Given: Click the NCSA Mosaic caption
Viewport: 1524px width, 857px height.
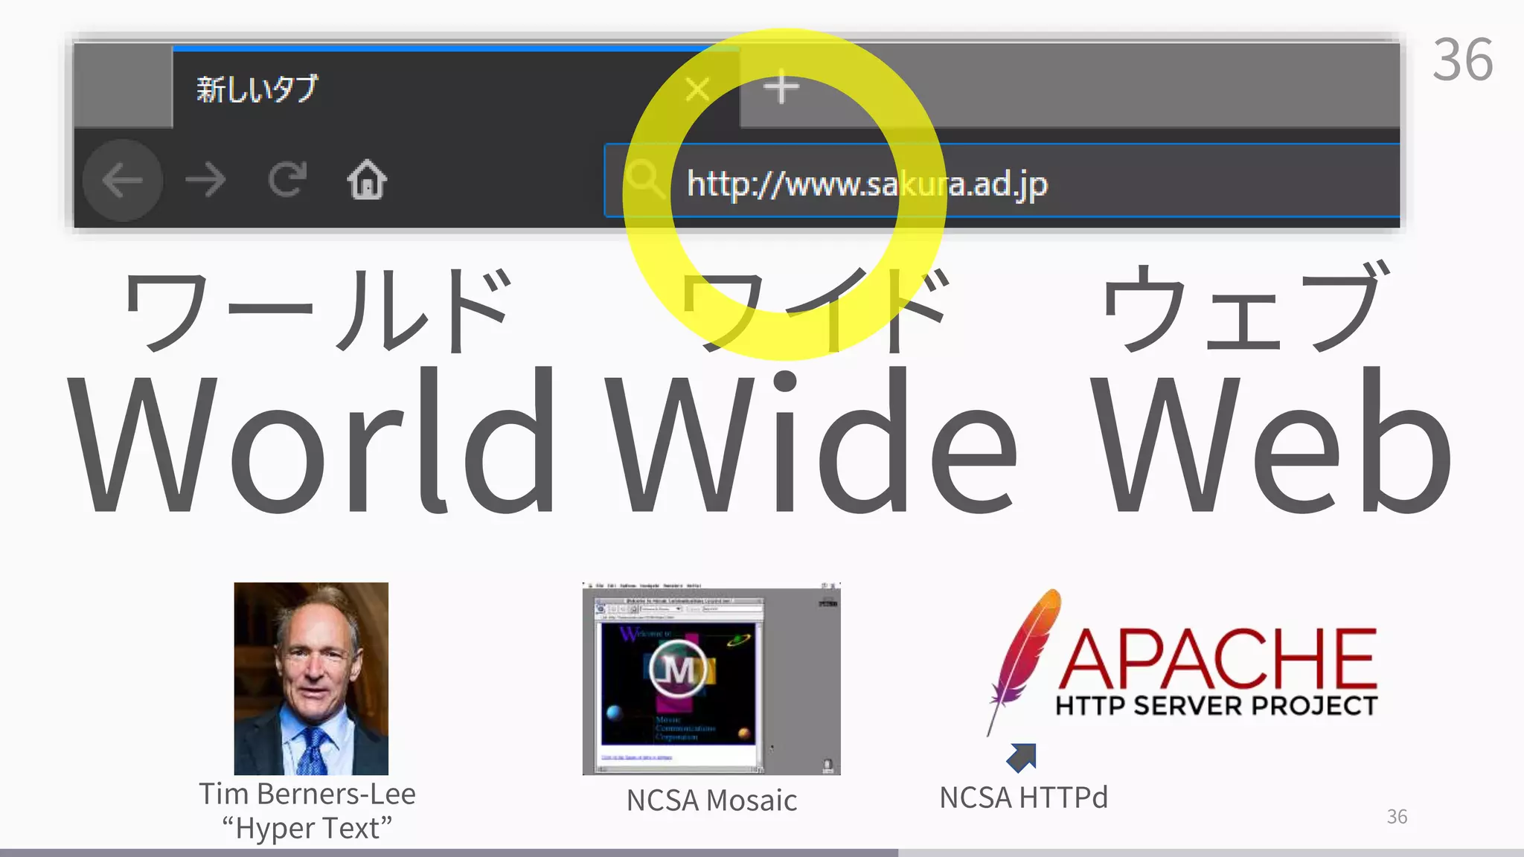Looking at the screenshot, I should pyautogui.click(x=711, y=800).
